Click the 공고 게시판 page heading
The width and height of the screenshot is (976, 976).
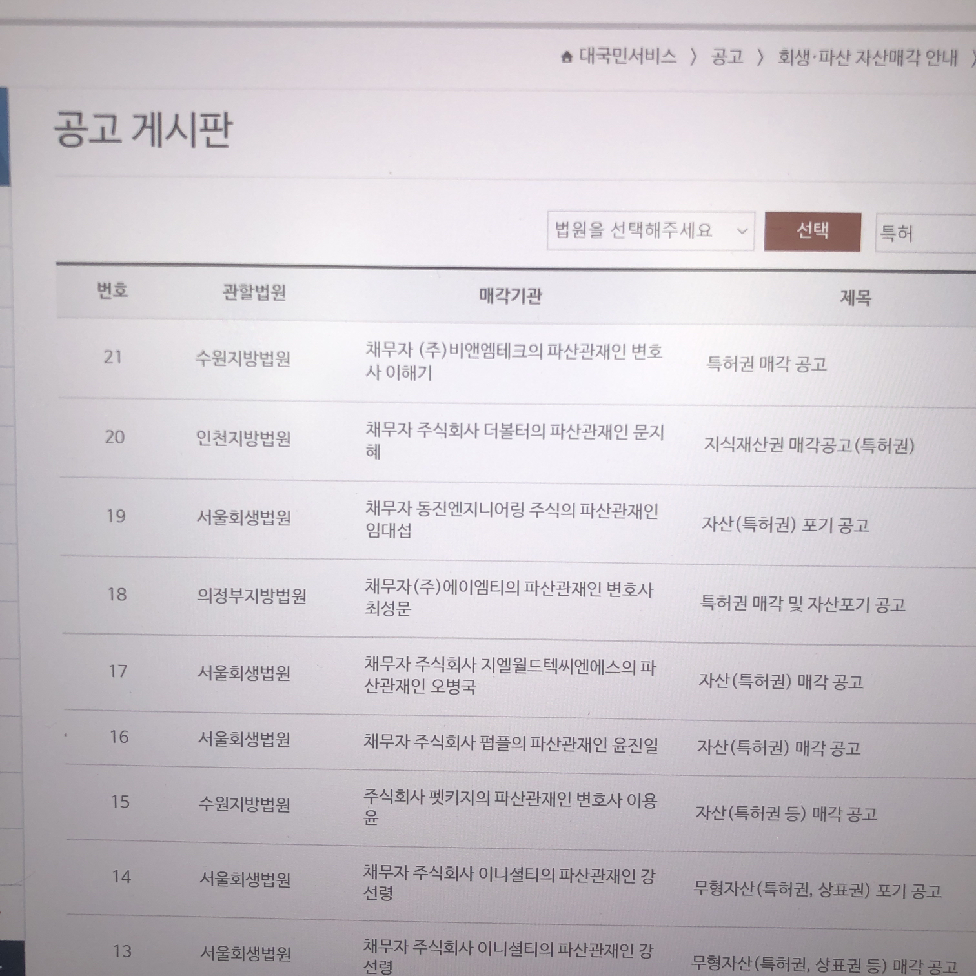(x=143, y=129)
